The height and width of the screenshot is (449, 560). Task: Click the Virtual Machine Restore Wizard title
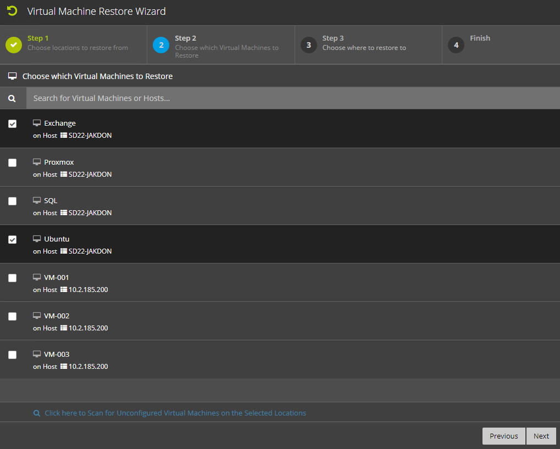pyautogui.click(x=96, y=11)
